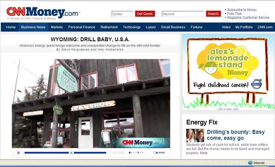This screenshot has height=167, width=275.
Task: Visit the CNN.com link in navigation
Action: (265, 27)
